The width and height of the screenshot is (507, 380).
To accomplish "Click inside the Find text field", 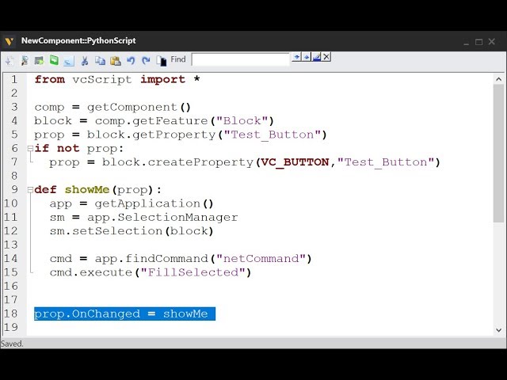I will tap(240, 60).
